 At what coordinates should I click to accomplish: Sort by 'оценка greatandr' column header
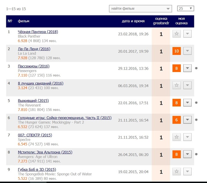coord(161,21)
